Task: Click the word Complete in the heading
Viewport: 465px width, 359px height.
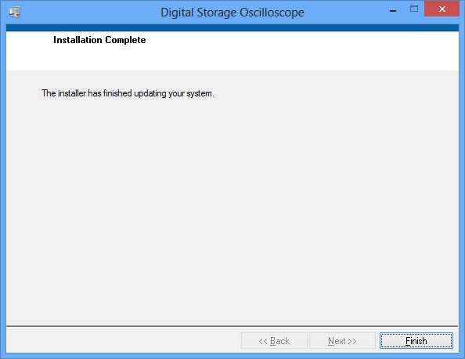Action: point(125,40)
